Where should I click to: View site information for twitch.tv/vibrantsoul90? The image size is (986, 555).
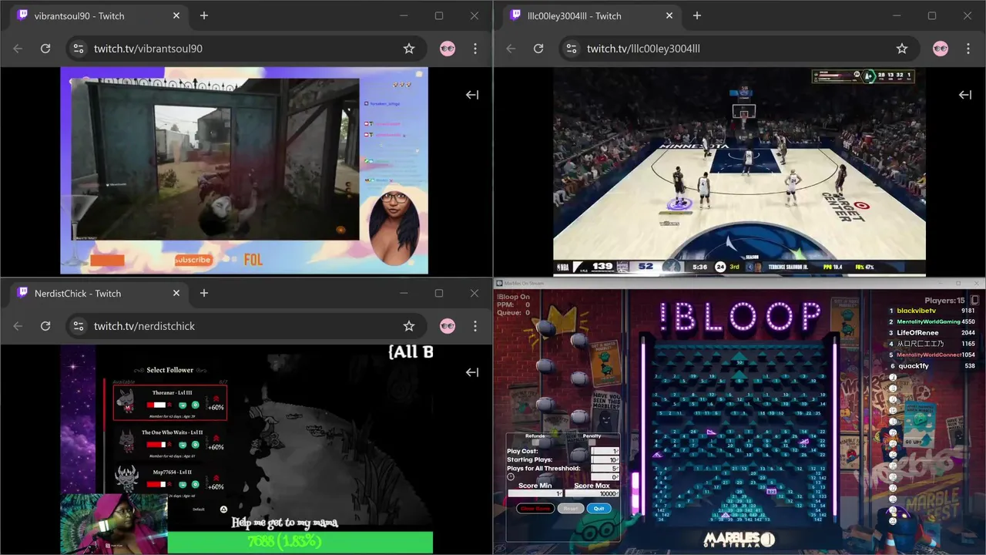(78, 49)
